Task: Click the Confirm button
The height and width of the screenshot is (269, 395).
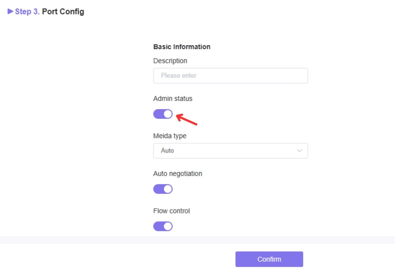Action: coord(269,259)
